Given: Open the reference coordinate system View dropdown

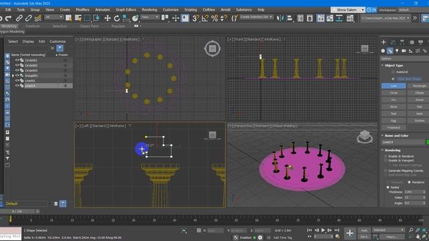Looking at the screenshot, I should click(x=149, y=17).
